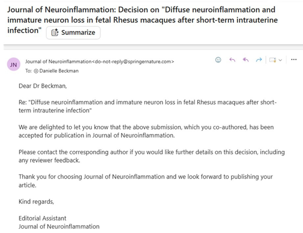The width and height of the screenshot is (303, 233).
Task: Click sender name Journal of Neuroinflammation
Action: click(x=58, y=62)
